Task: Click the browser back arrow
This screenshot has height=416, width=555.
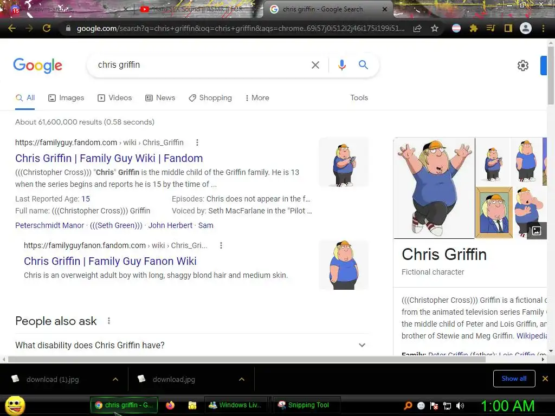Action: pyautogui.click(x=12, y=28)
